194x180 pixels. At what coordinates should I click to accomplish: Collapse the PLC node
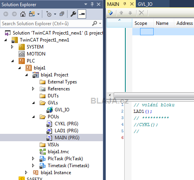coord(12,61)
